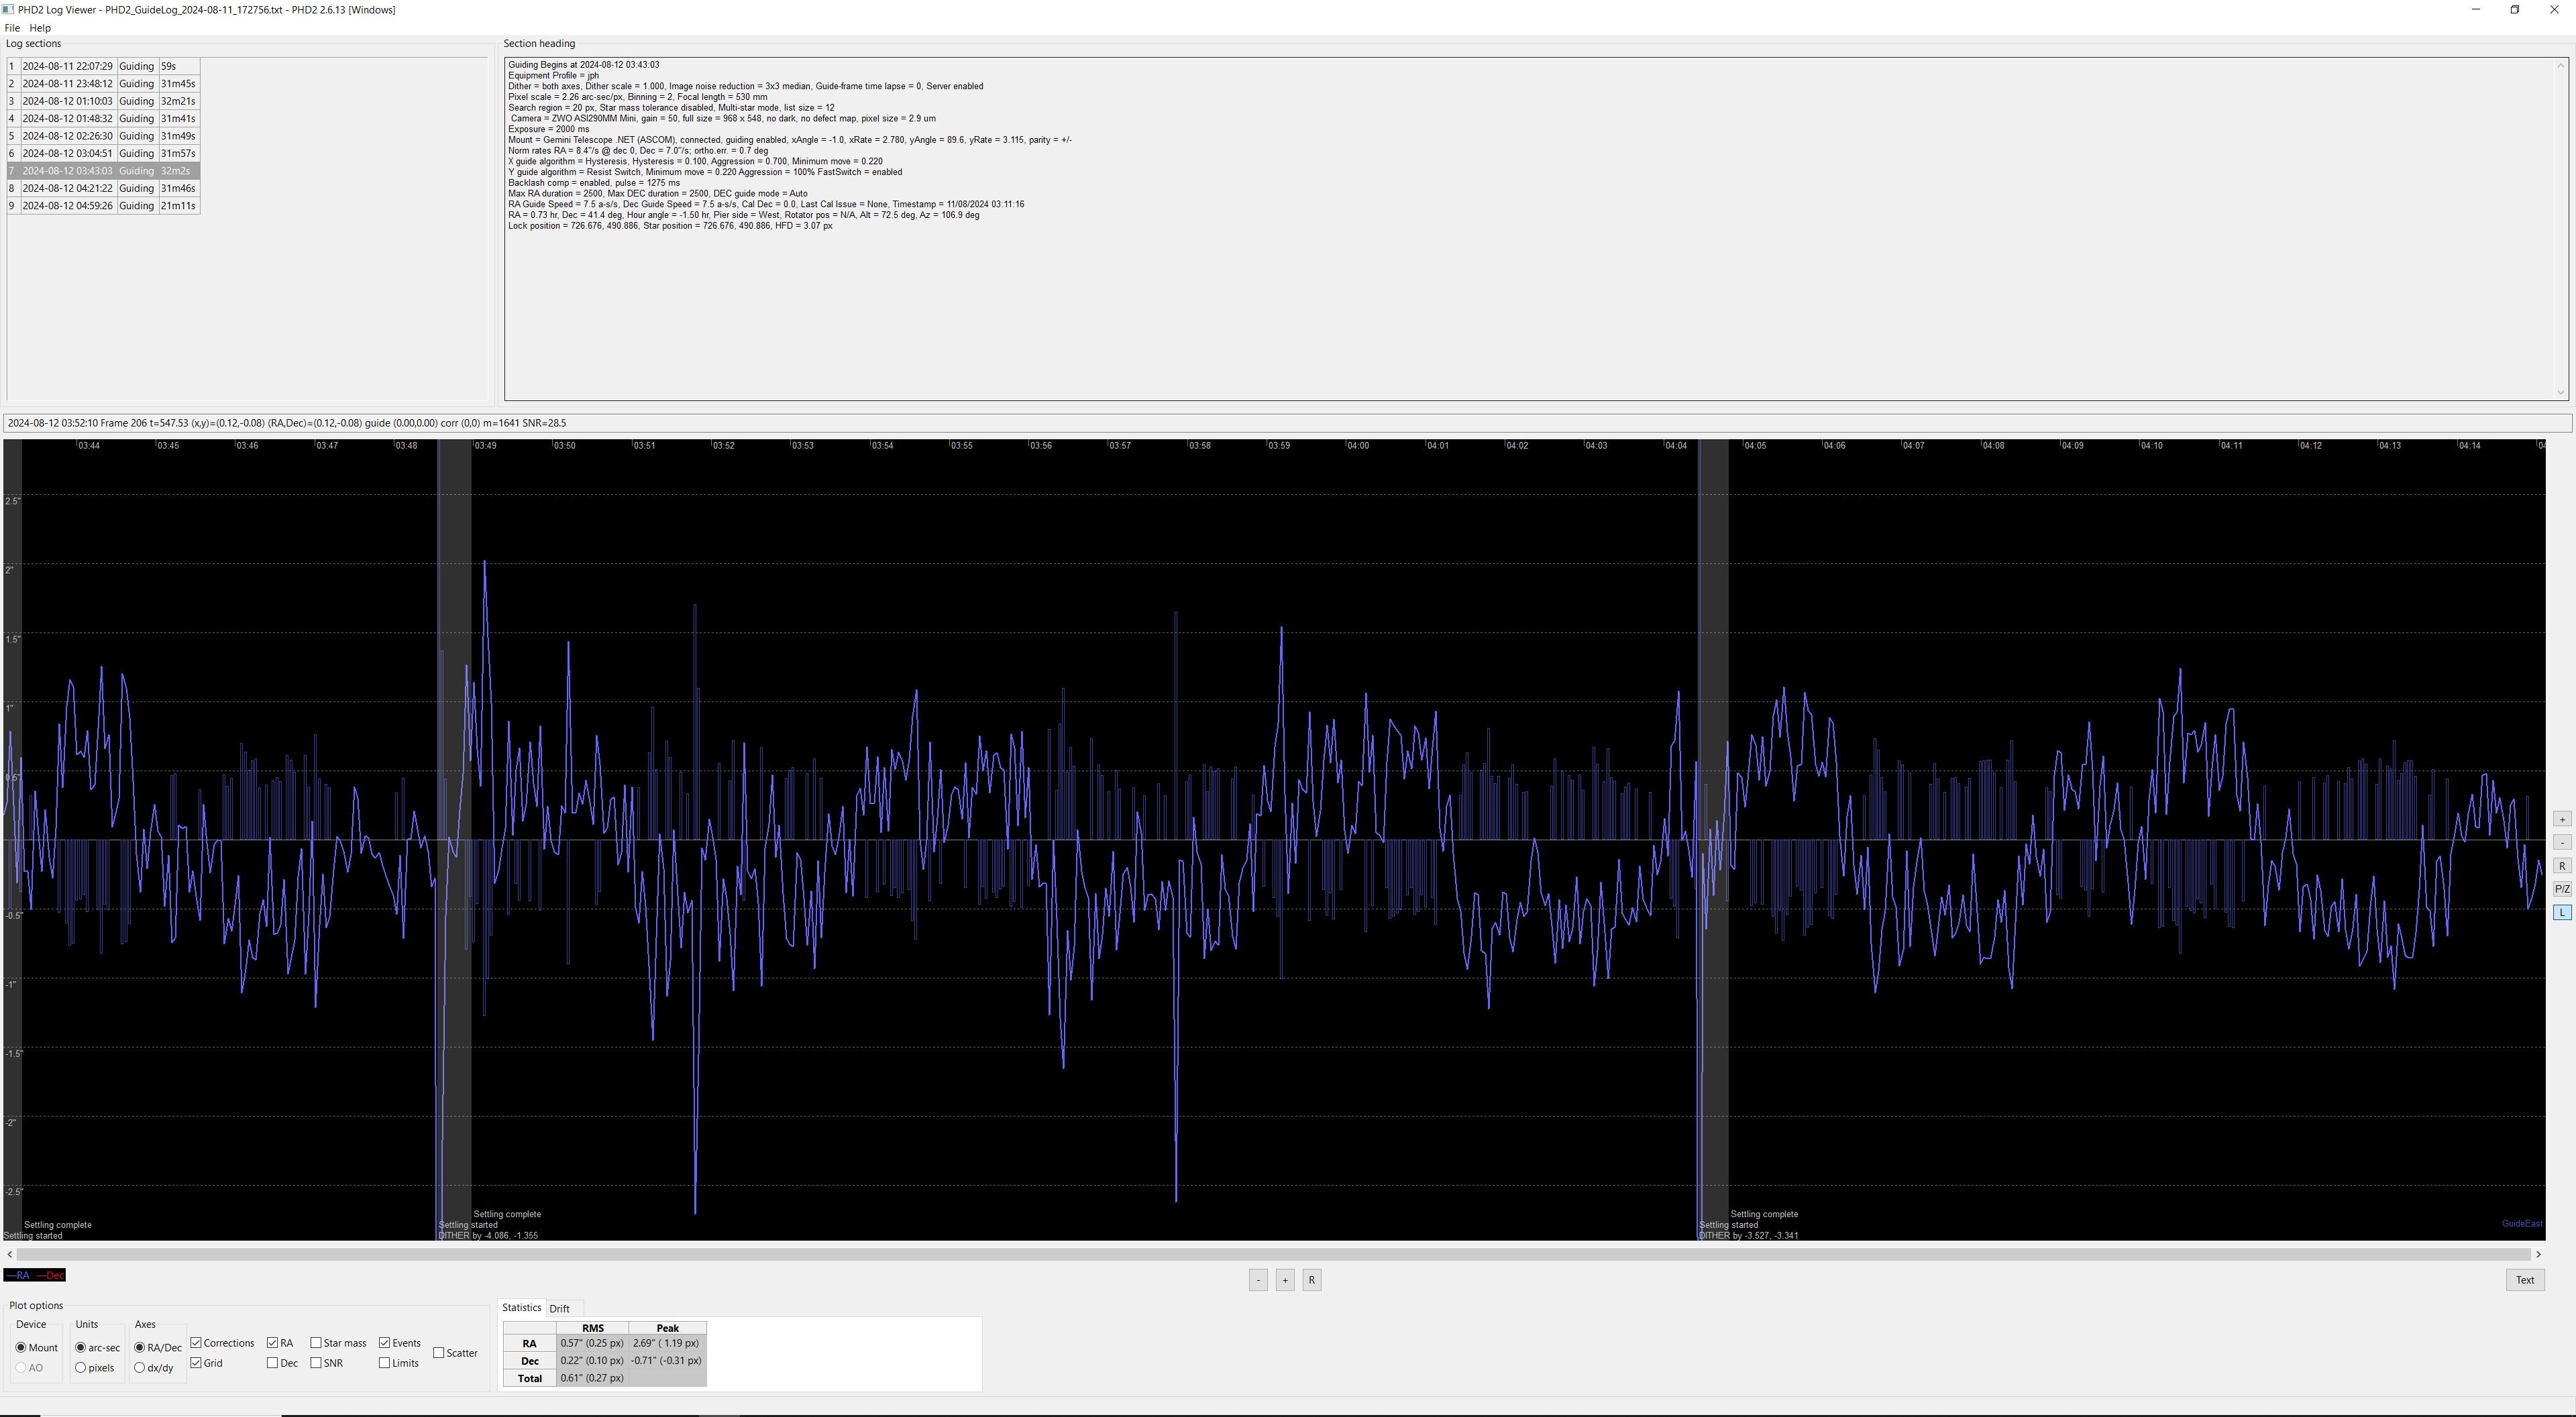Click the RA Dec legend swatch

pos(35,1275)
